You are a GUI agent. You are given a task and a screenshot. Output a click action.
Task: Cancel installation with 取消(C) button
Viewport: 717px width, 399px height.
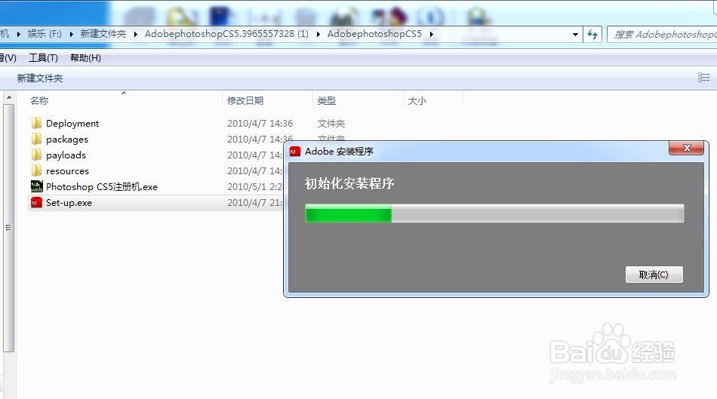tap(654, 275)
